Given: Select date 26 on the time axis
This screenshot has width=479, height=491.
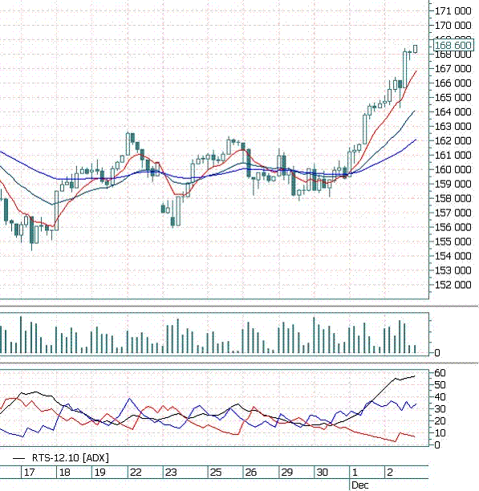Looking at the screenshot, I should coord(251,473).
